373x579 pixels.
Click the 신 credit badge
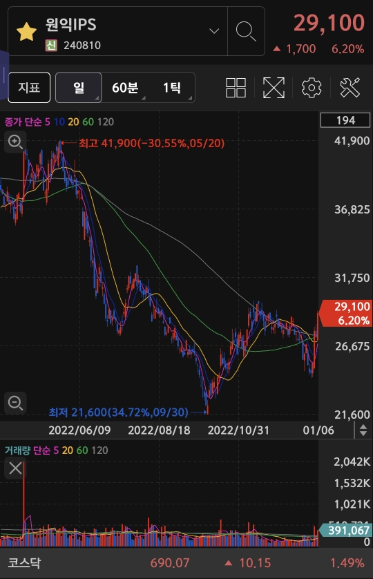tap(51, 46)
